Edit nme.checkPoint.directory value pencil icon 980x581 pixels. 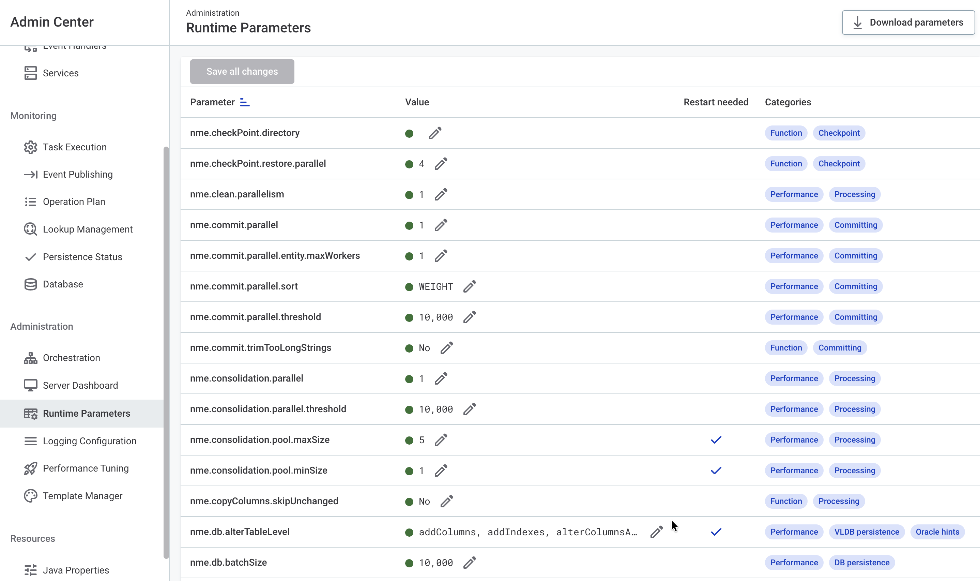click(435, 133)
